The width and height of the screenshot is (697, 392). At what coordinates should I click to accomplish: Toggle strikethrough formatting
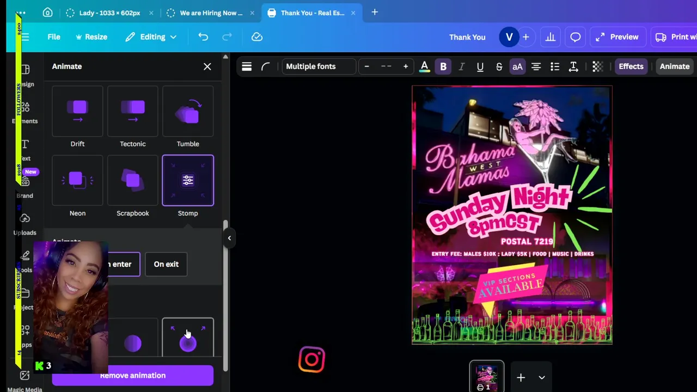coord(499,66)
